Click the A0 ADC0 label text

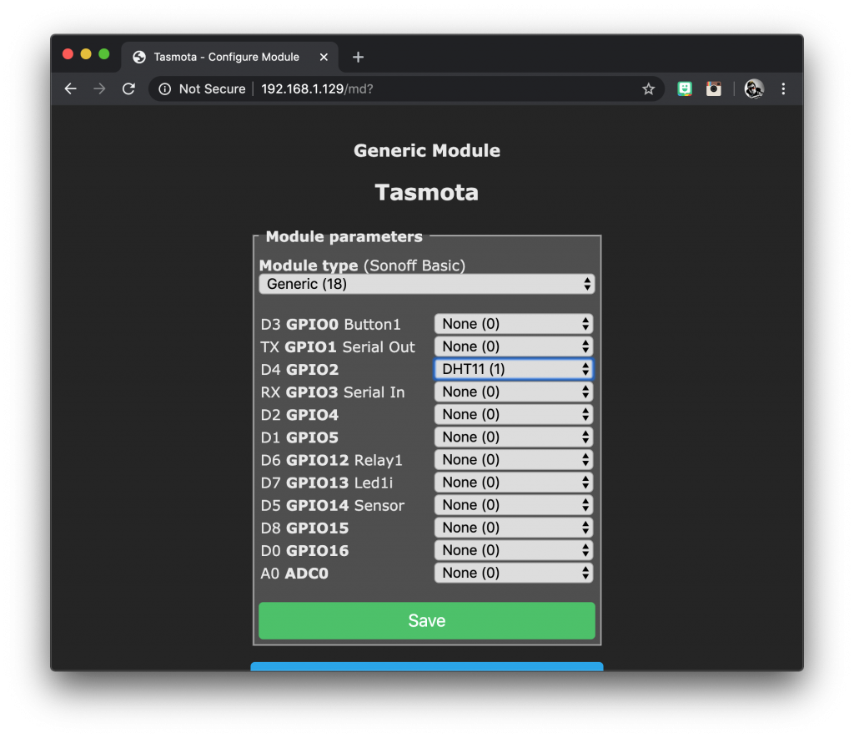(x=294, y=574)
